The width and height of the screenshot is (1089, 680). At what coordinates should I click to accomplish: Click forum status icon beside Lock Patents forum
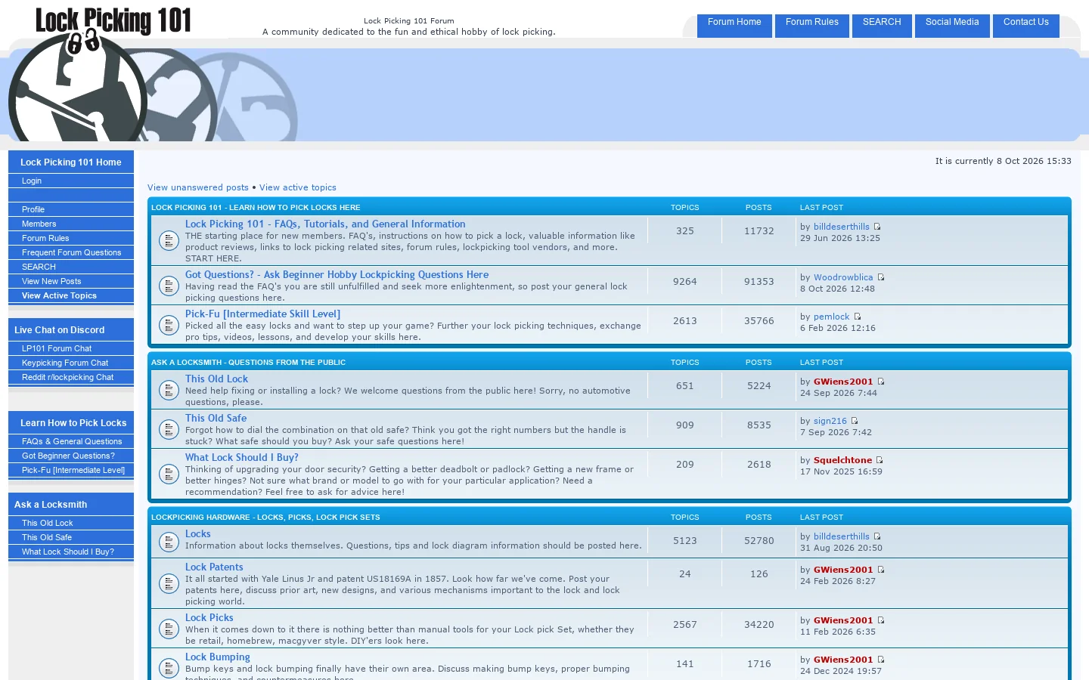[168, 583]
